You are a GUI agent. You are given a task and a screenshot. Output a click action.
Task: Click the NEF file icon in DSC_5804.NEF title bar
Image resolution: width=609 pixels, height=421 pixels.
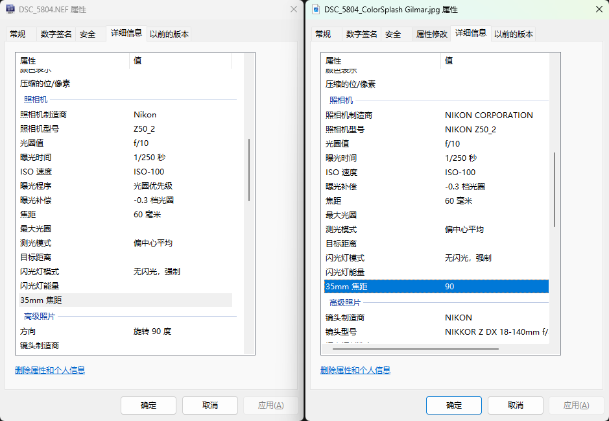[10, 9]
